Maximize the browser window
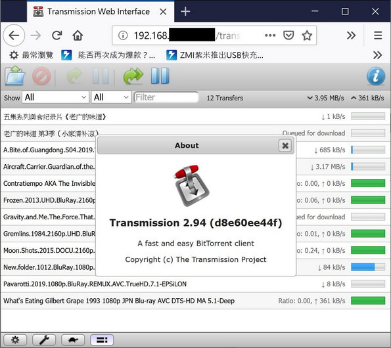This screenshot has width=391, height=348. click(x=345, y=11)
